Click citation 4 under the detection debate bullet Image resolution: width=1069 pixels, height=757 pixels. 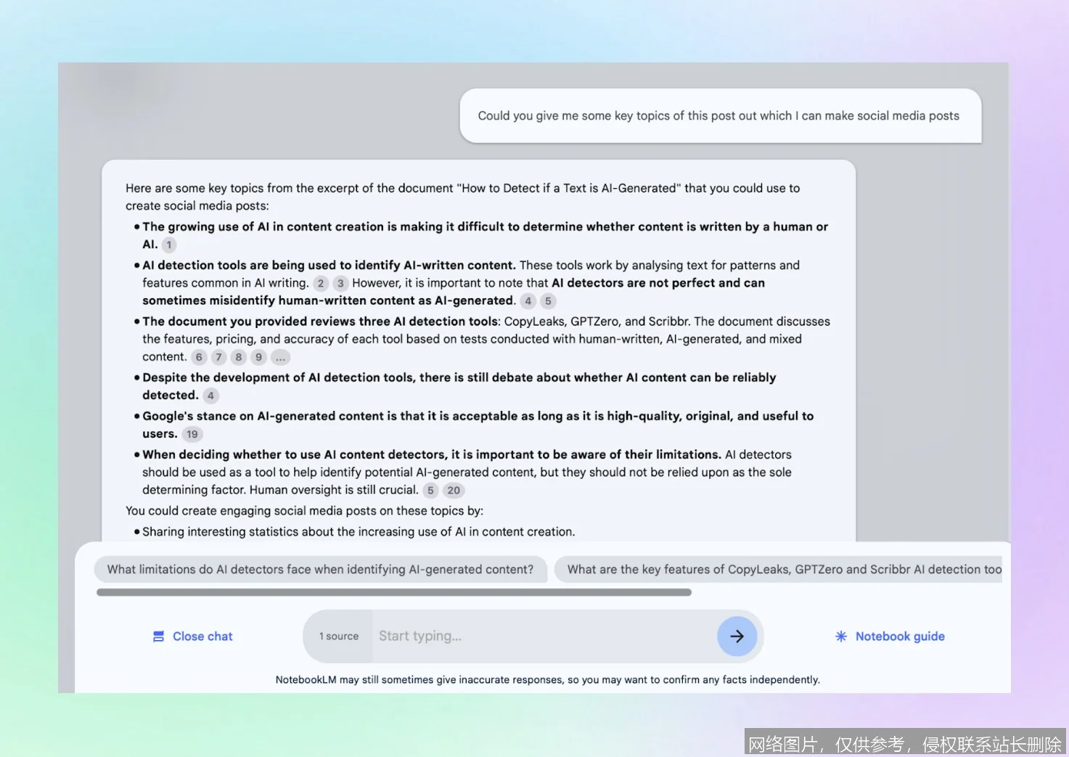(210, 395)
